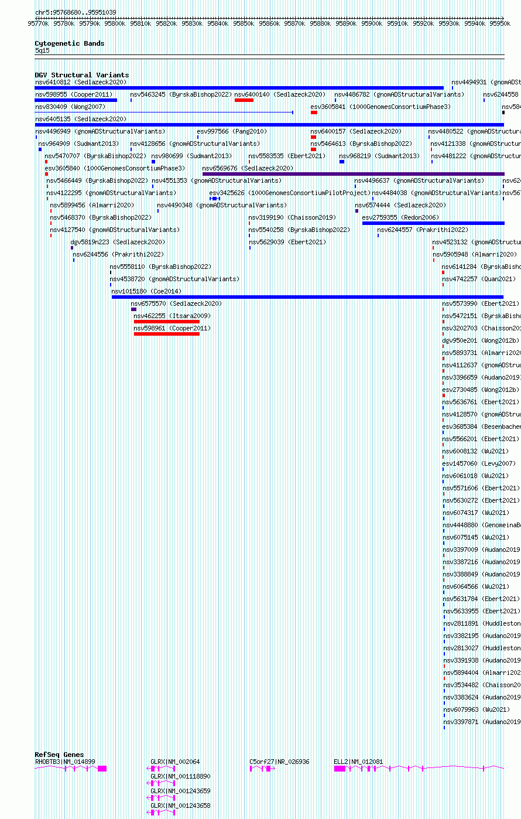
Task: Click GLRX|NM_001243658 transcript label
Action: click(x=180, y=806)
